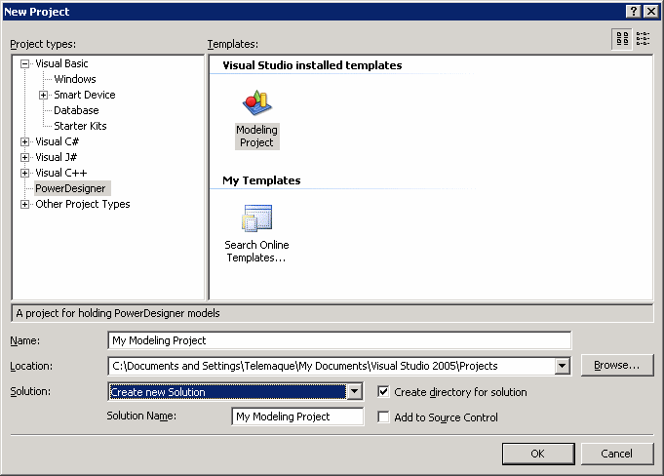Click 'Visual Studio installed templates' heading

coord(312,65)
